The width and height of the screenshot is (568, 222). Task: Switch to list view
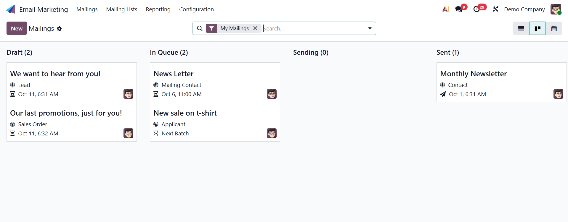521,28
